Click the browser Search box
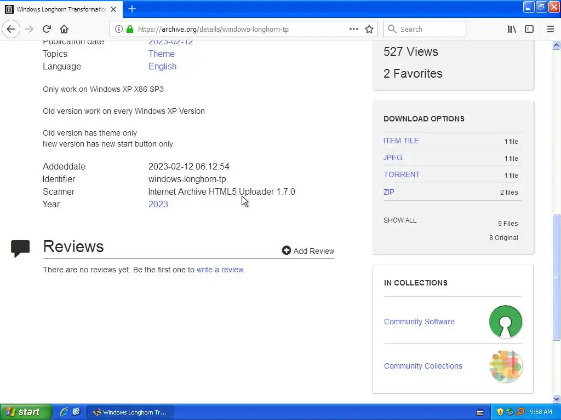 tap(425, 29)
